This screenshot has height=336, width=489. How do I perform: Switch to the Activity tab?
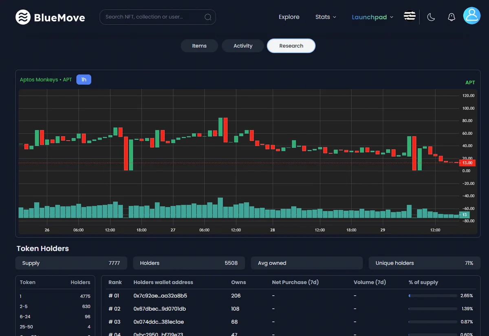[243, 46]
